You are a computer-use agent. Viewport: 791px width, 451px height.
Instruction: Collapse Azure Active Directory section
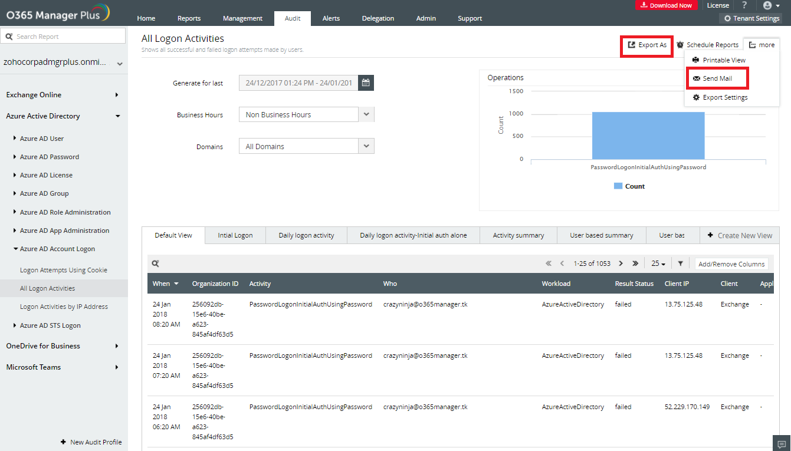64,116
